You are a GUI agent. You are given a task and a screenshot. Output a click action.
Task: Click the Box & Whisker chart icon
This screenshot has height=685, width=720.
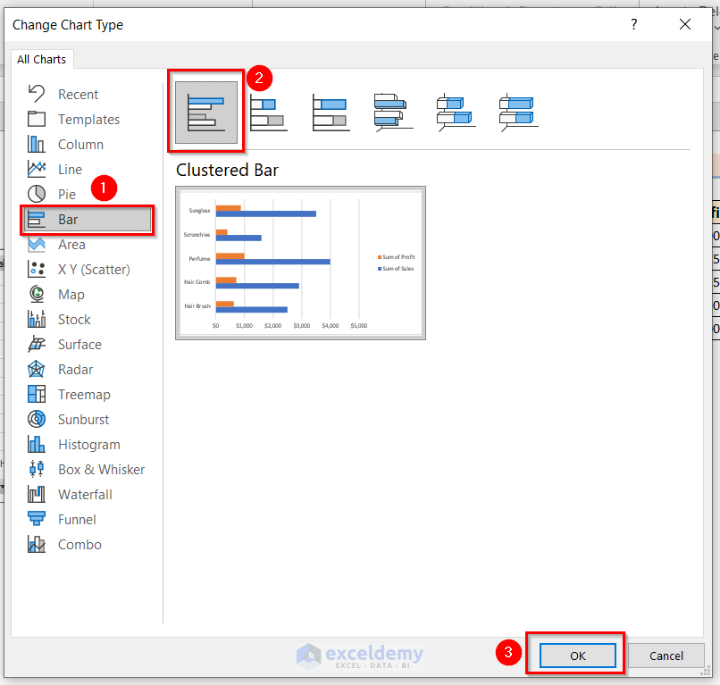point(37,469)
